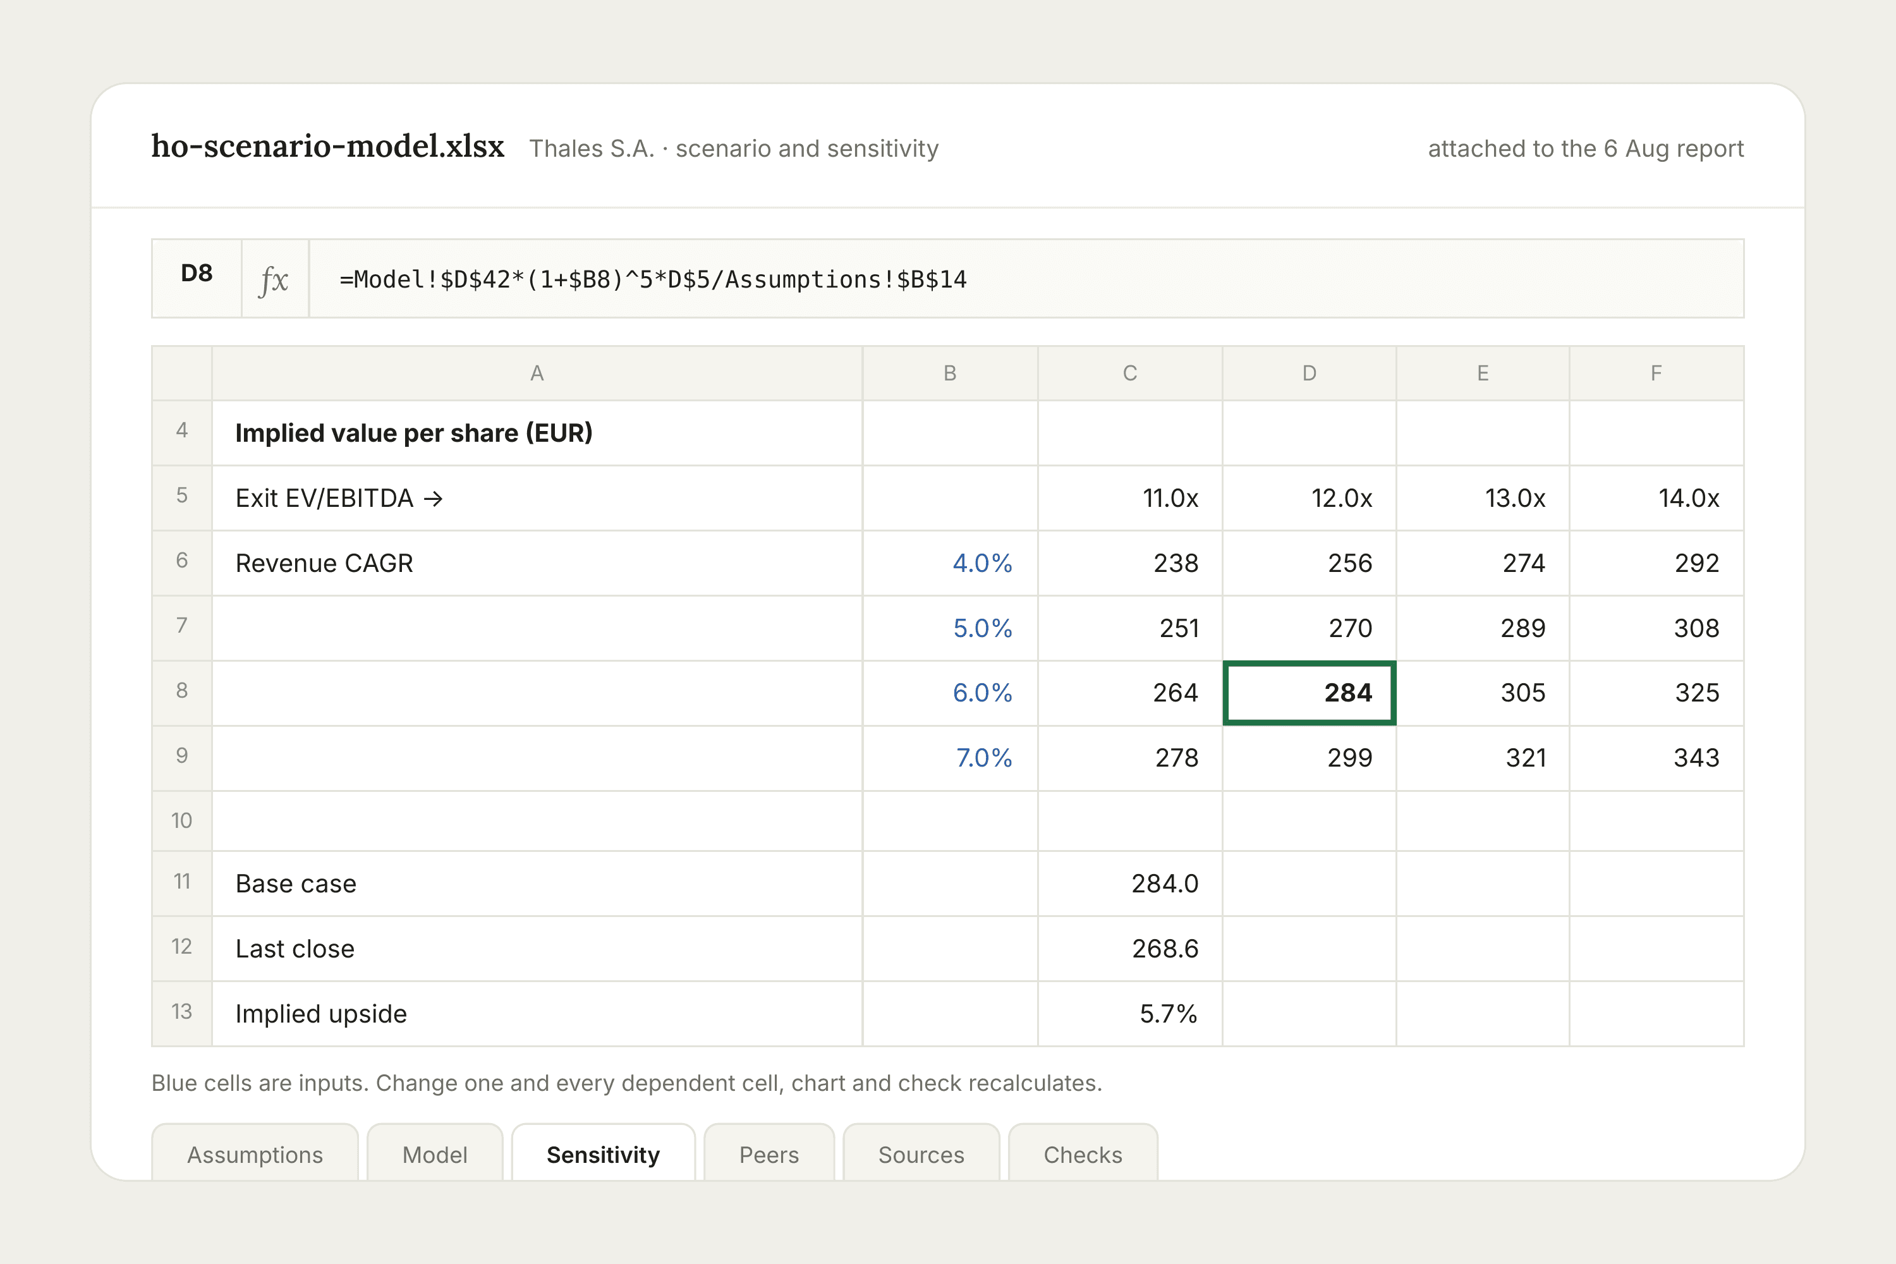
Task: Click the cell showing 292
Action: [x=1656, y=562]
